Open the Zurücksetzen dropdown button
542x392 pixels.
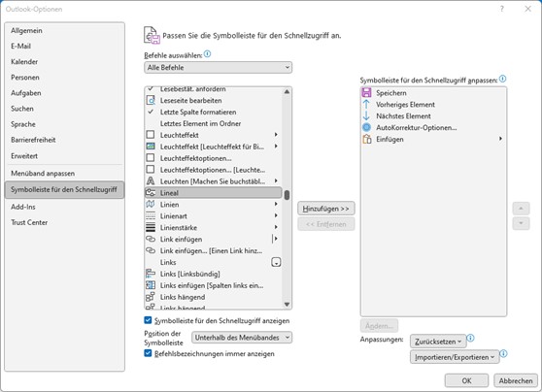tap(438, 342)
